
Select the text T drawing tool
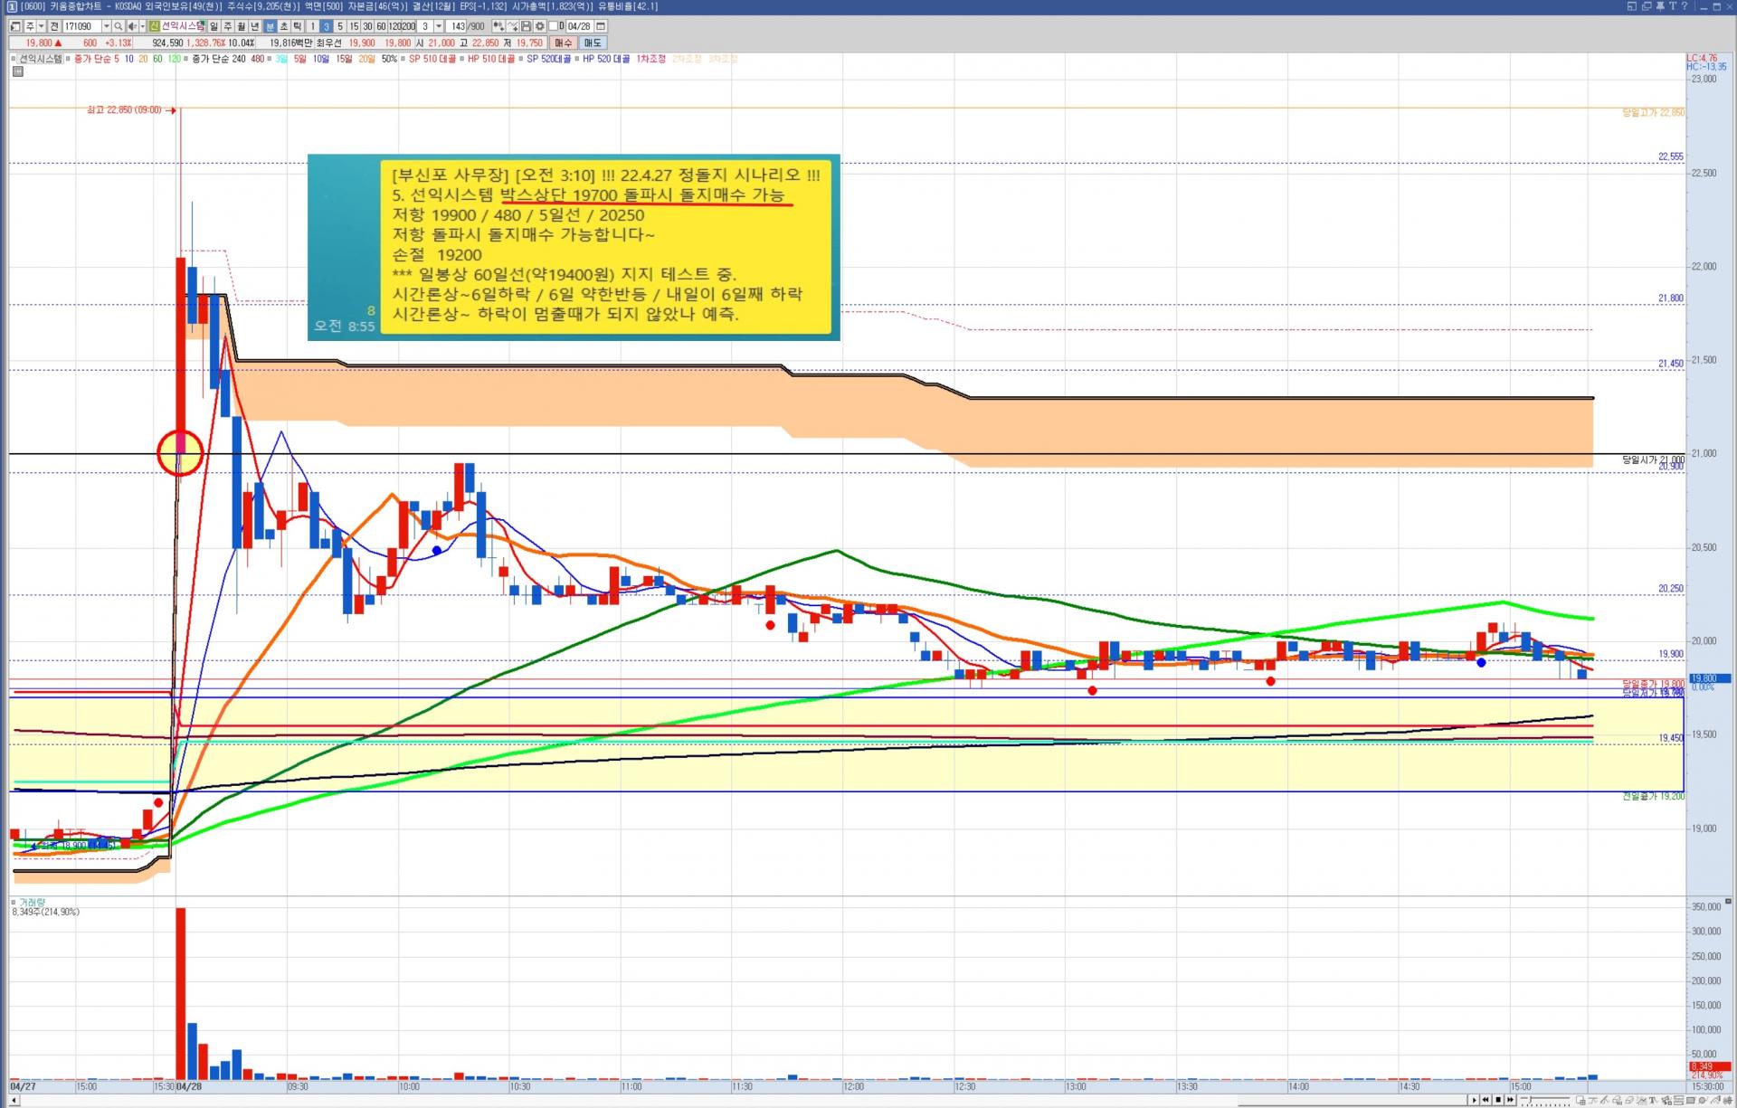1652,1100
